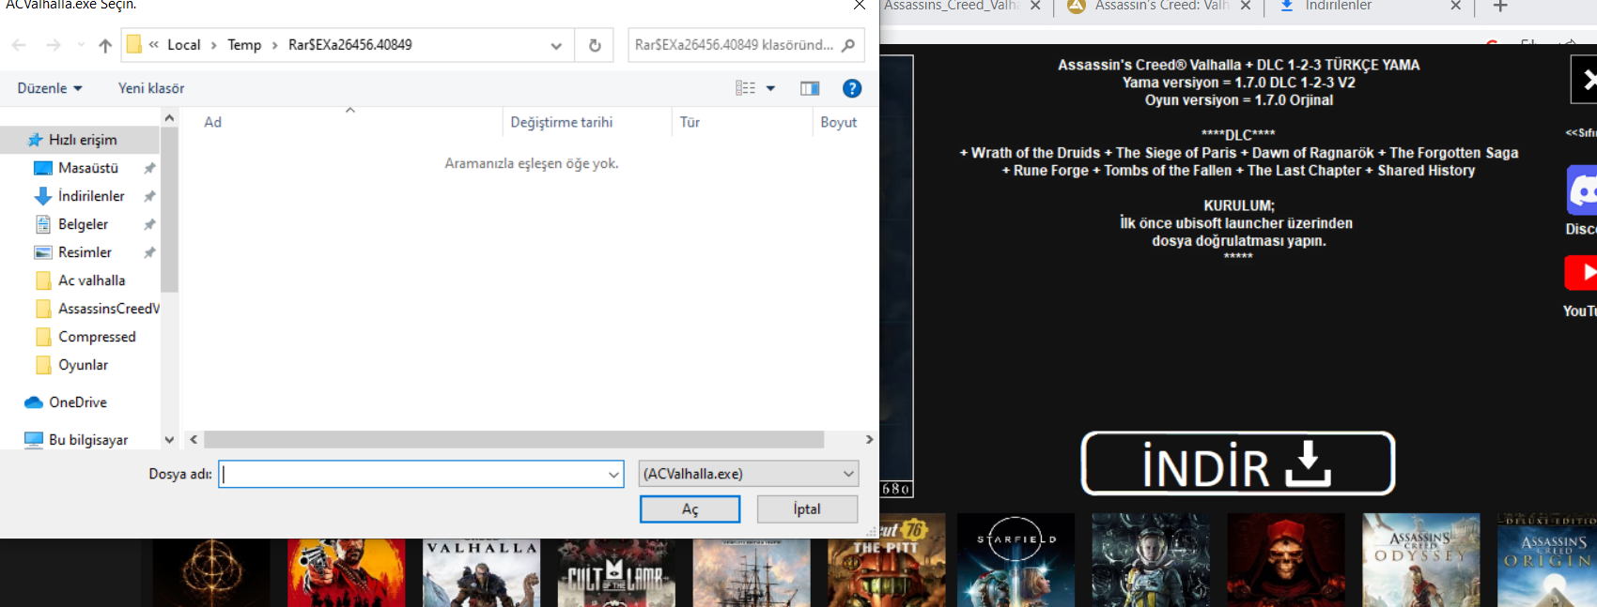
Task: Expand the Dosya adı dropdown arrow
Action: (x=614, y=475)
